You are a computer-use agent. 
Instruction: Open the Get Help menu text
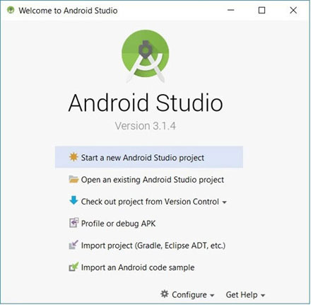242,294
